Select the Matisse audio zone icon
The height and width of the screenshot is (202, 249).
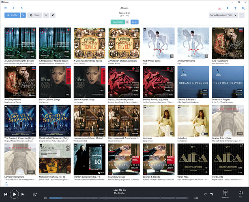[x=225, y=194]
